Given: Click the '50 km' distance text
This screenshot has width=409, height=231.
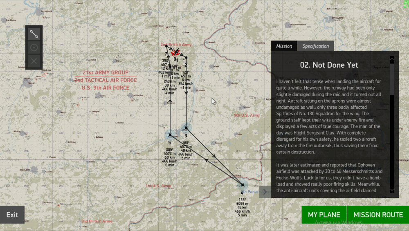Looking at the screenshot, I should 170,157.
